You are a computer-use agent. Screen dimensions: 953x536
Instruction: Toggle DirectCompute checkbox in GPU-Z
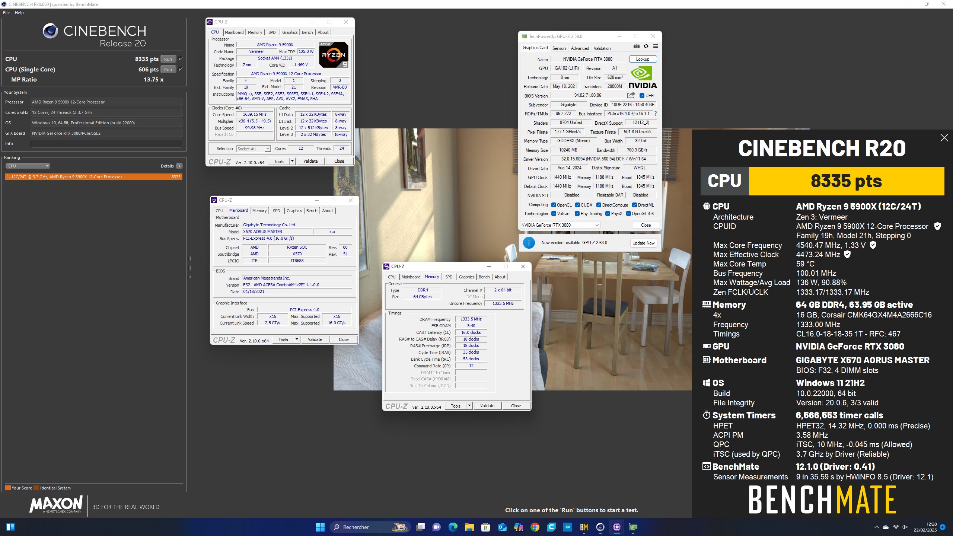click(x=599, y=205)
